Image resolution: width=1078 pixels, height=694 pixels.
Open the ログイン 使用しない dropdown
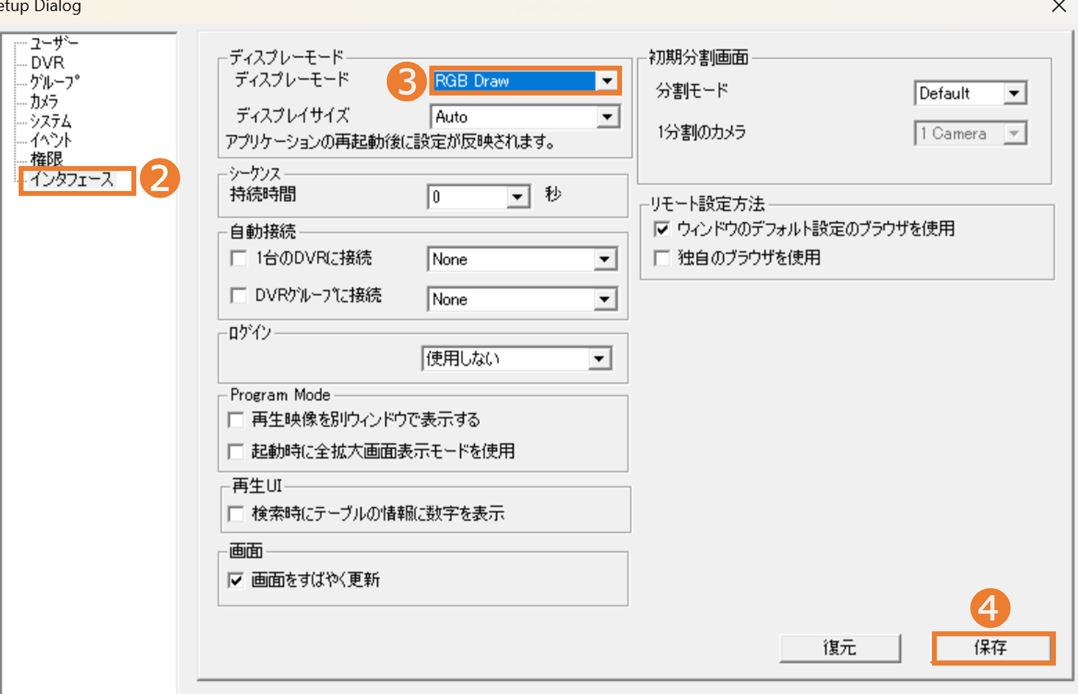[599, 359]
